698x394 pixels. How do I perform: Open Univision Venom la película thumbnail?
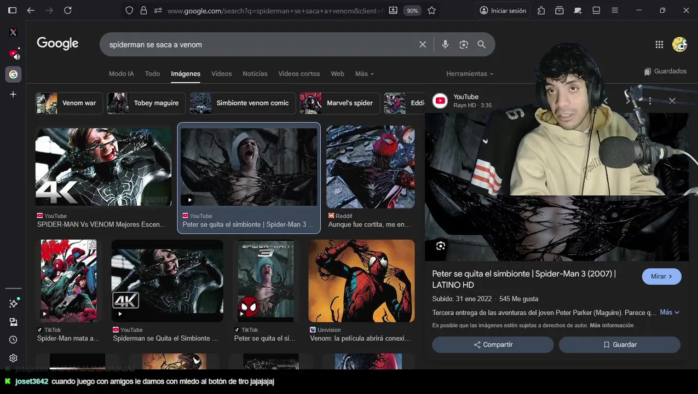coord(361,281)
